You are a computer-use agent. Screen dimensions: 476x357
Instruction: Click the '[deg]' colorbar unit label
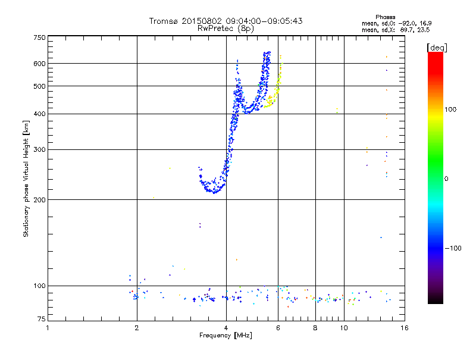coord(437,48)
